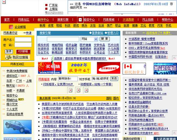
Task: Open 泰康诚招金融顾问 link
Action: (x=140, y=102)
